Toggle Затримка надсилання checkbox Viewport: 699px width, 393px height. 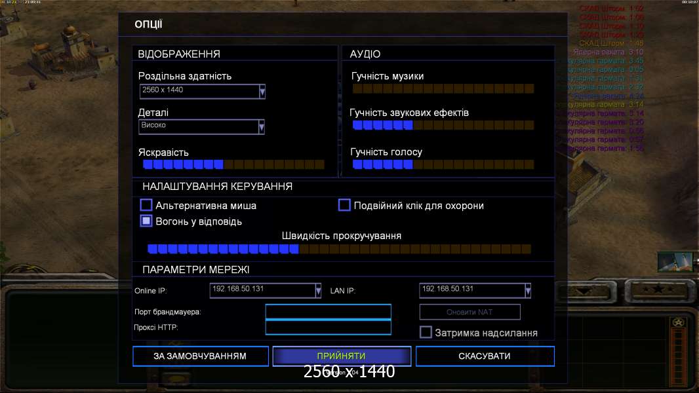426,332
